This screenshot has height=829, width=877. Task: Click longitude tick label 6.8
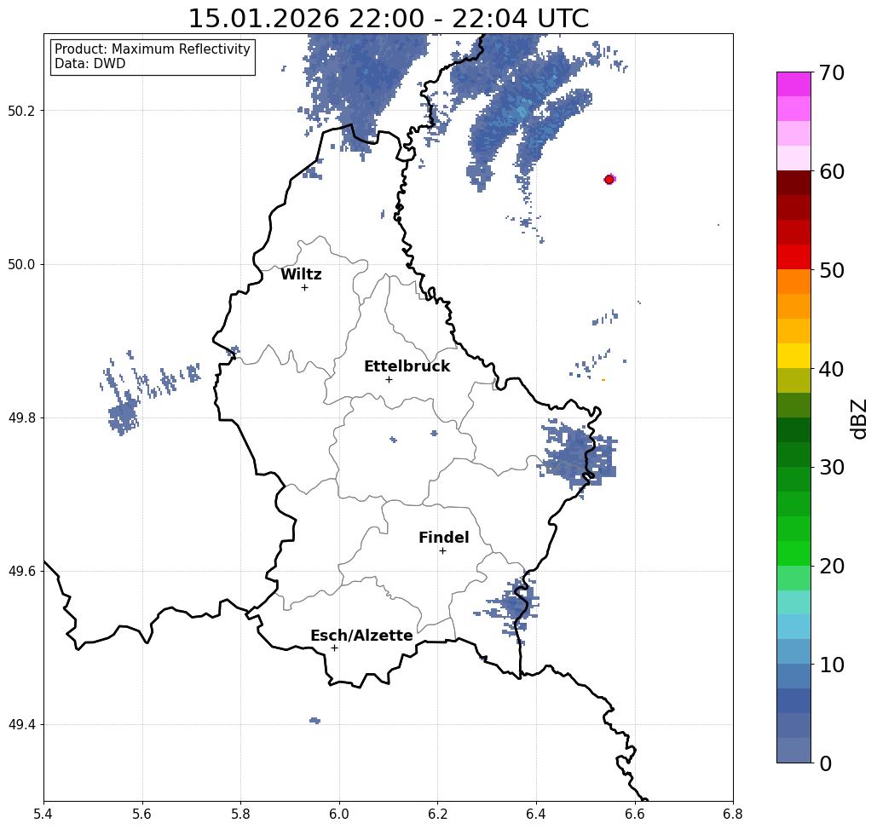[x=733, y=815]
